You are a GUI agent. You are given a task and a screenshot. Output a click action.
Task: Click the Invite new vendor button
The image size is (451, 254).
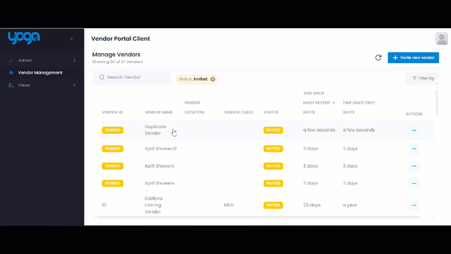(x=414, y=58)
